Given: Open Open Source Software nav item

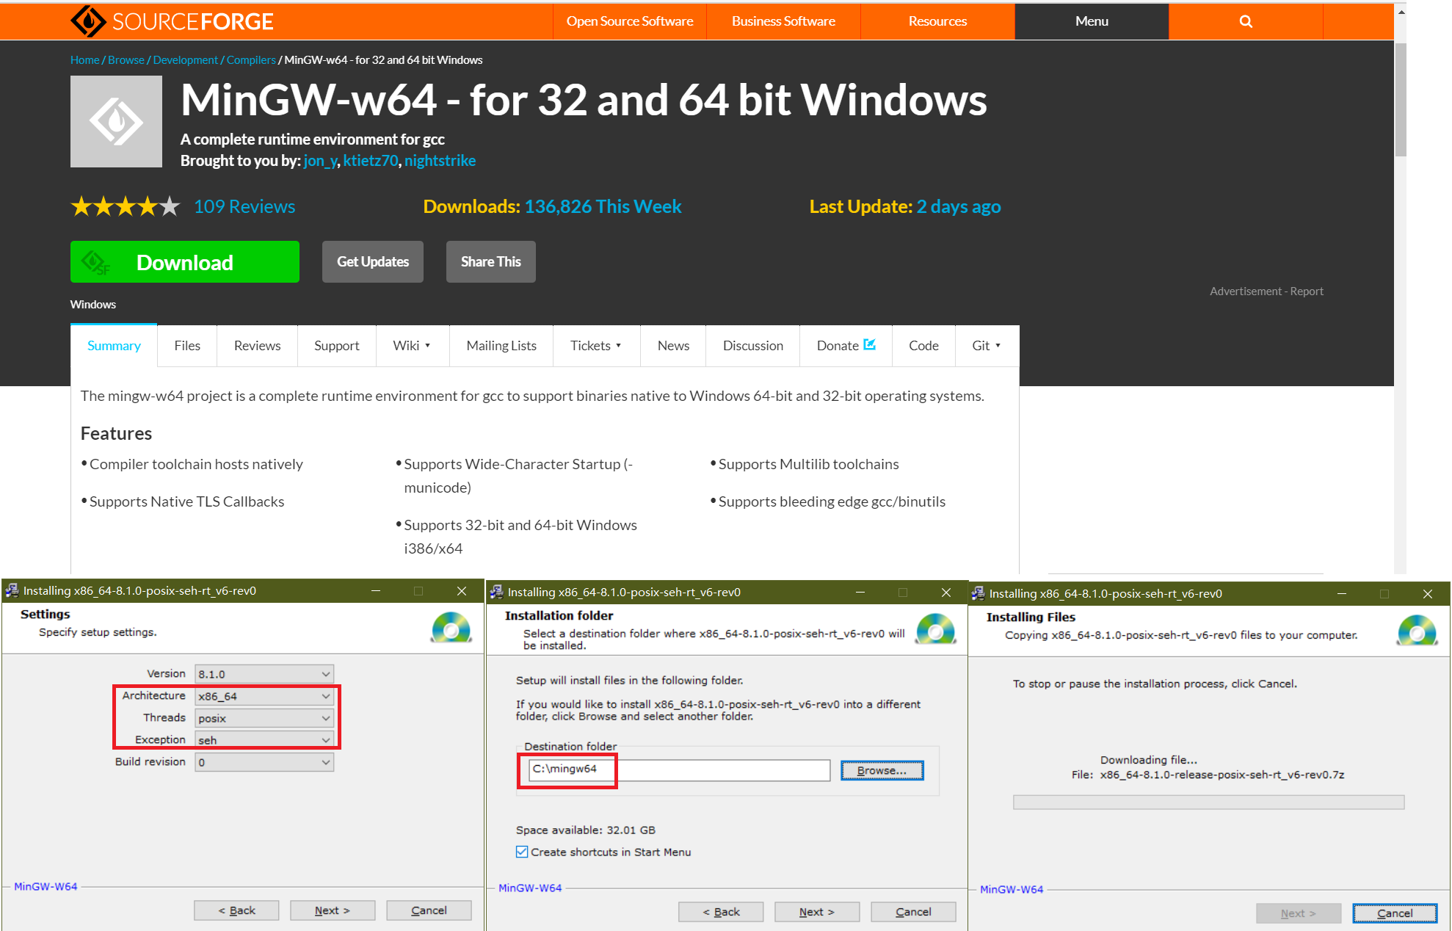Looking at the screenshot, I should tap(629, 21).
